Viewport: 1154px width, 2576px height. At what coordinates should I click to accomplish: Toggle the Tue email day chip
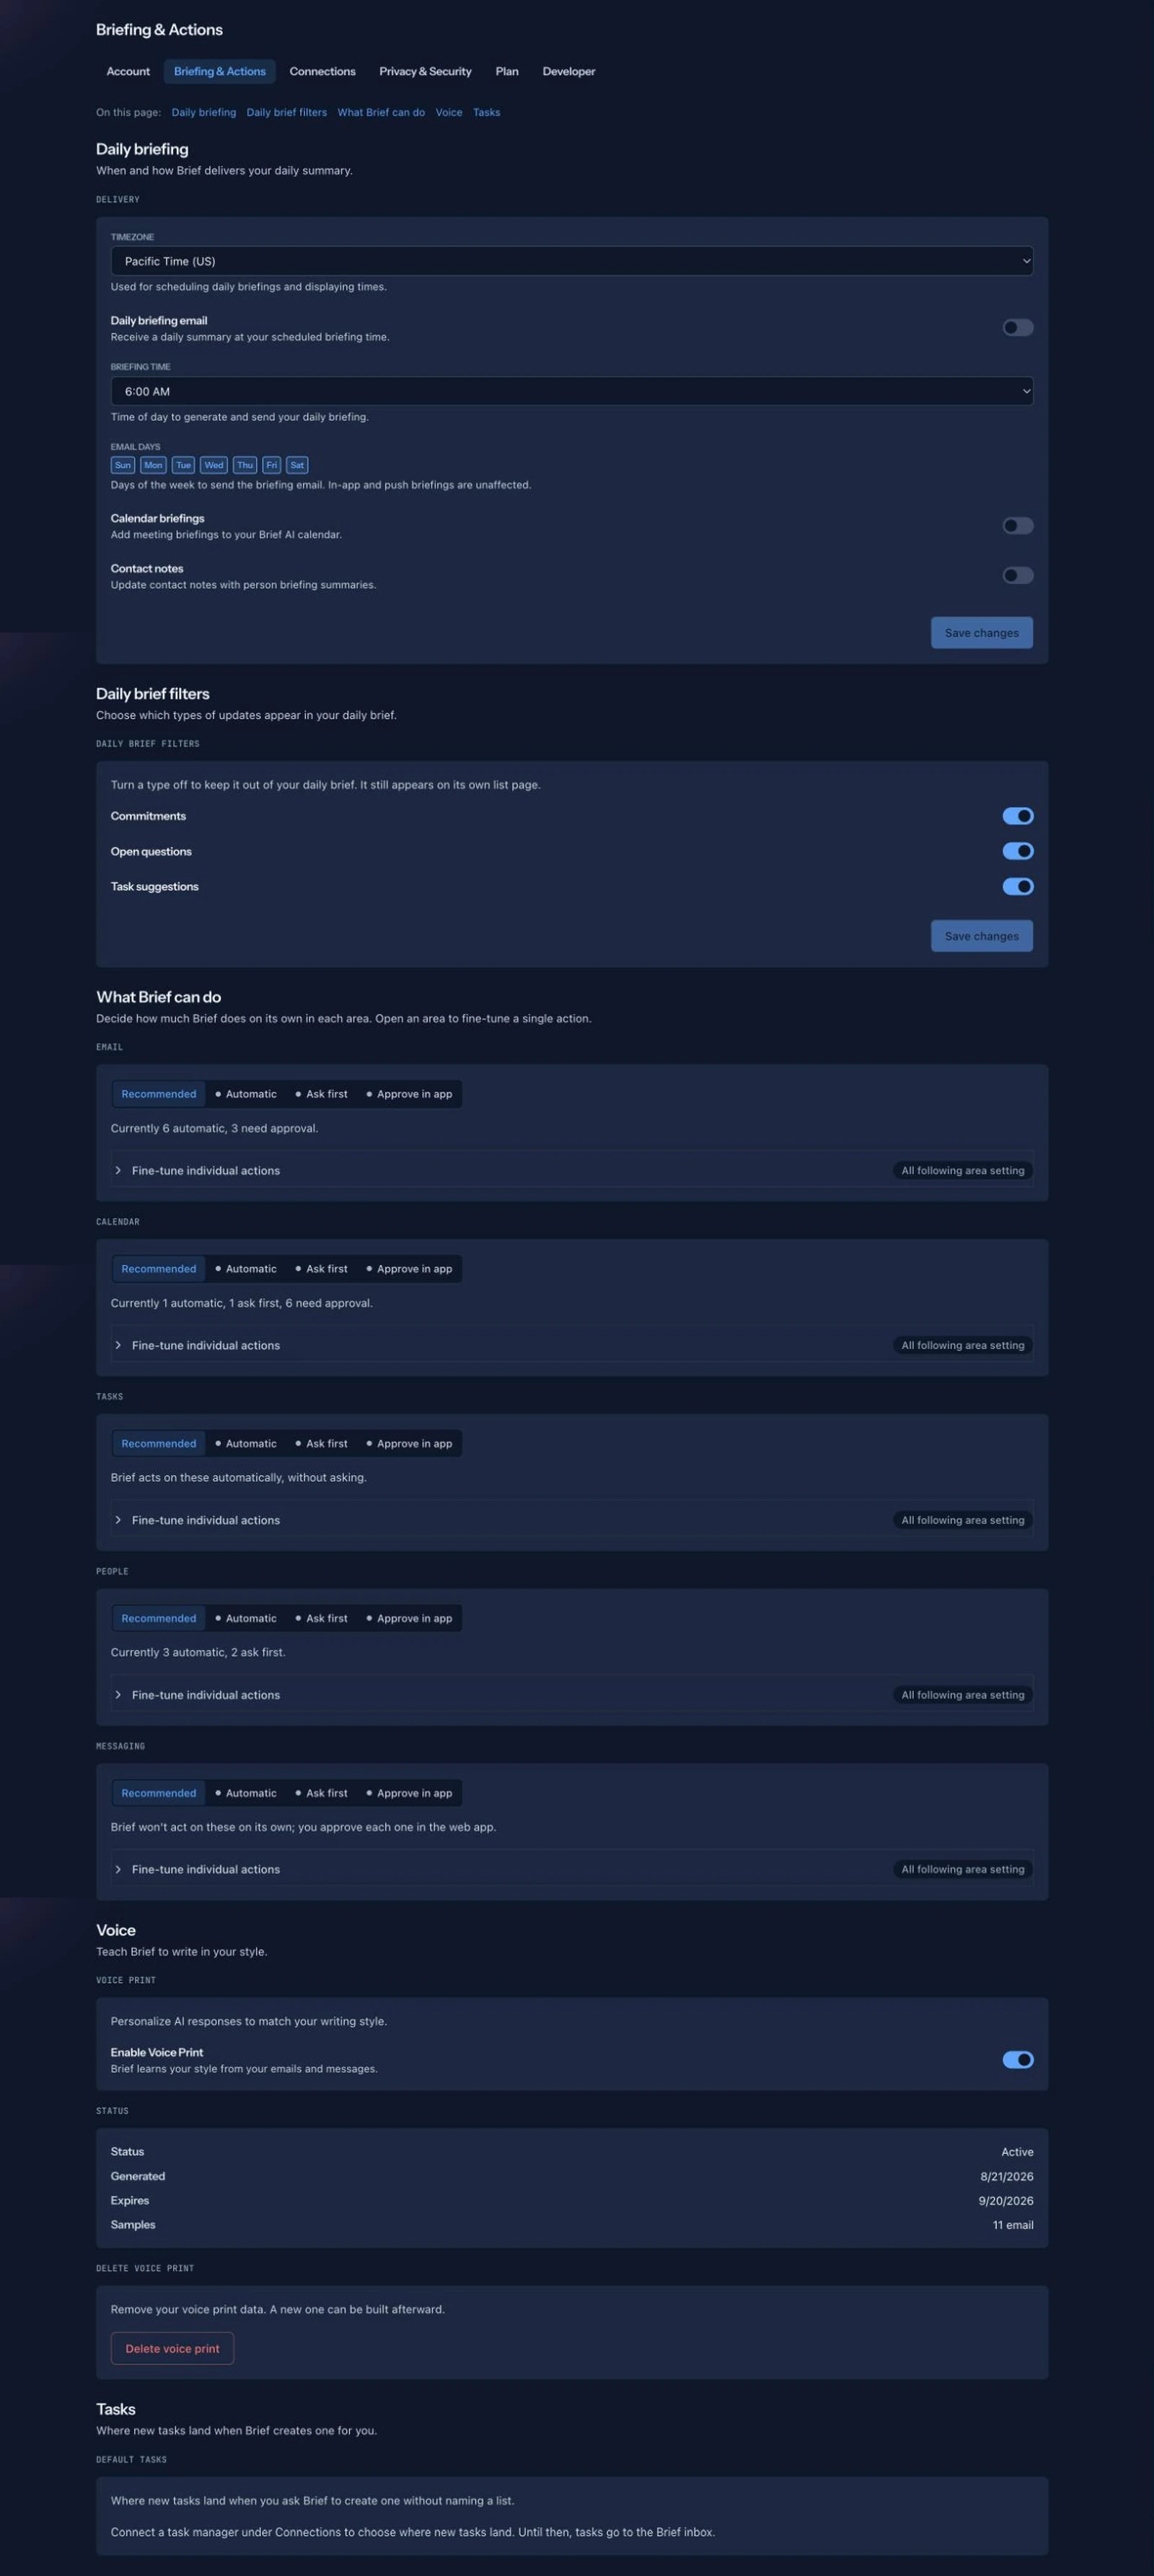click(183, 465)
